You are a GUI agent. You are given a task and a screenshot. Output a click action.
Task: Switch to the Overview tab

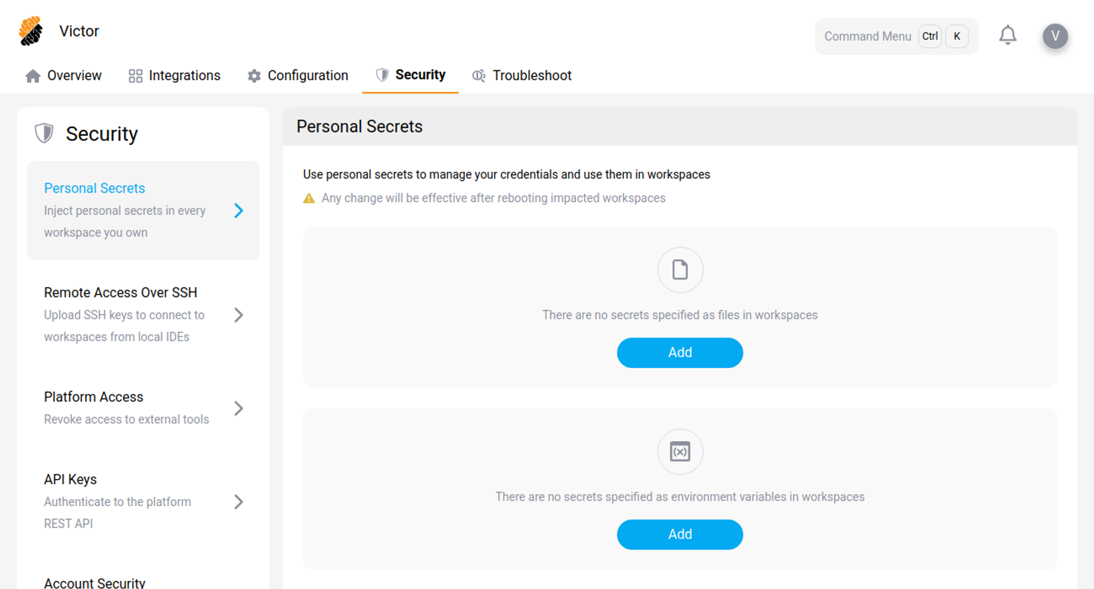[74, 76]
